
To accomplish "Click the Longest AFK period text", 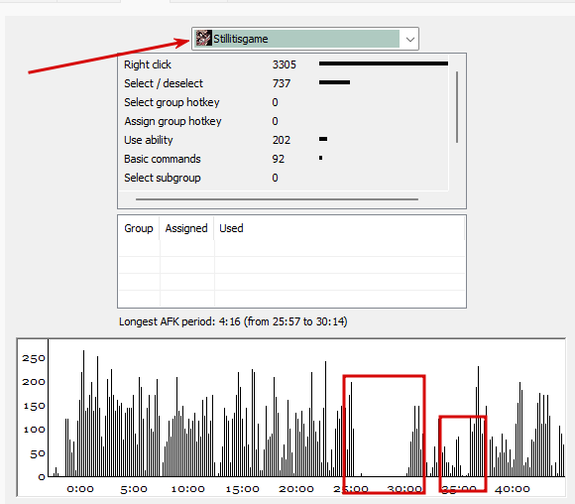I will pyautogui.click(x=233, y=321).
